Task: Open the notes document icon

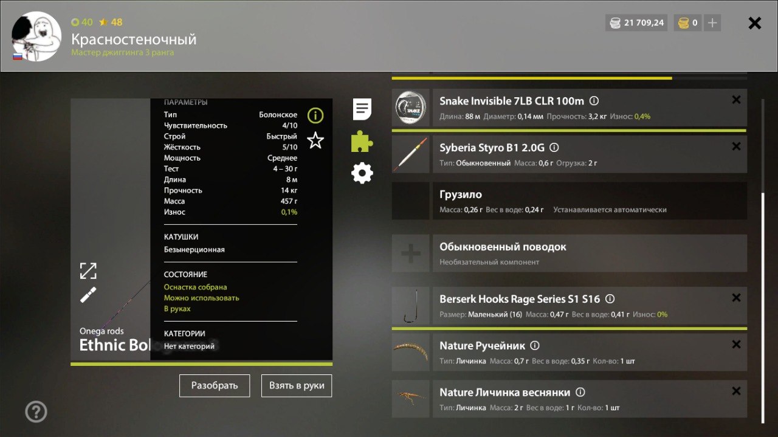Action: click(x=362, y=109)
